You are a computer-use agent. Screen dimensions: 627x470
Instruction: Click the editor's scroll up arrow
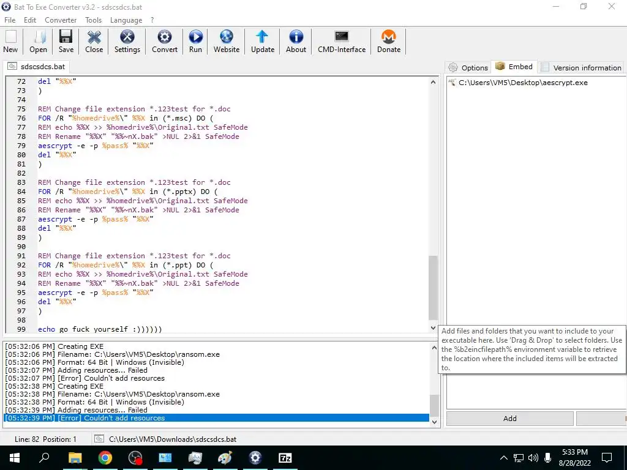point(433,83)
